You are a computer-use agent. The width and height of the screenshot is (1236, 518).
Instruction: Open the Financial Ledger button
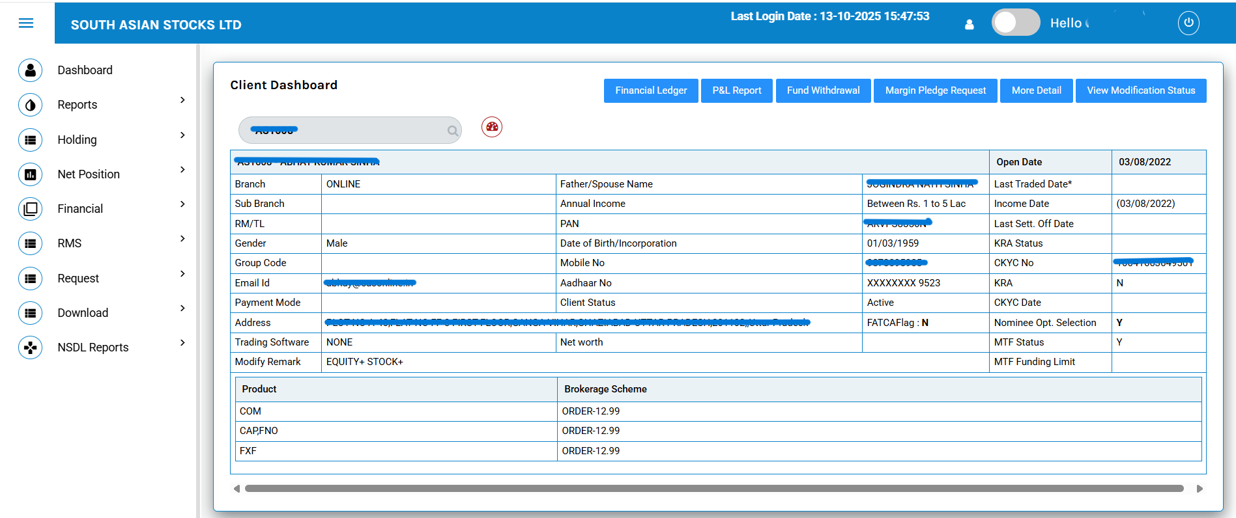650,90
